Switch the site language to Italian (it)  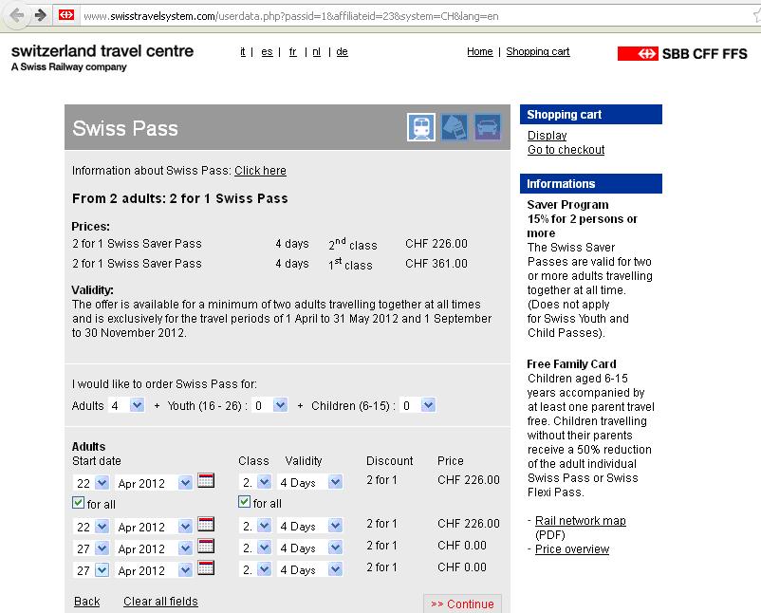tap(243, 51)
